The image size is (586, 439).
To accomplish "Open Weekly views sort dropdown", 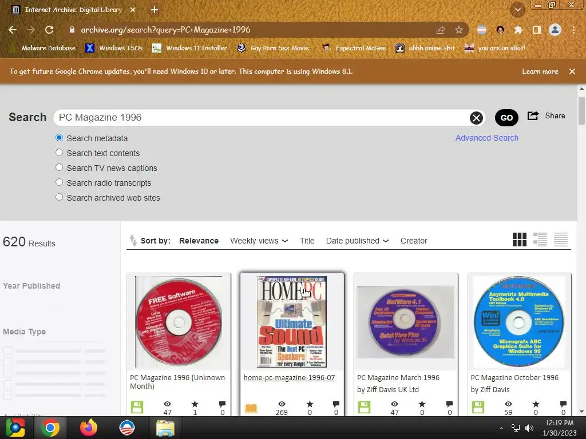I will point(259,241).
